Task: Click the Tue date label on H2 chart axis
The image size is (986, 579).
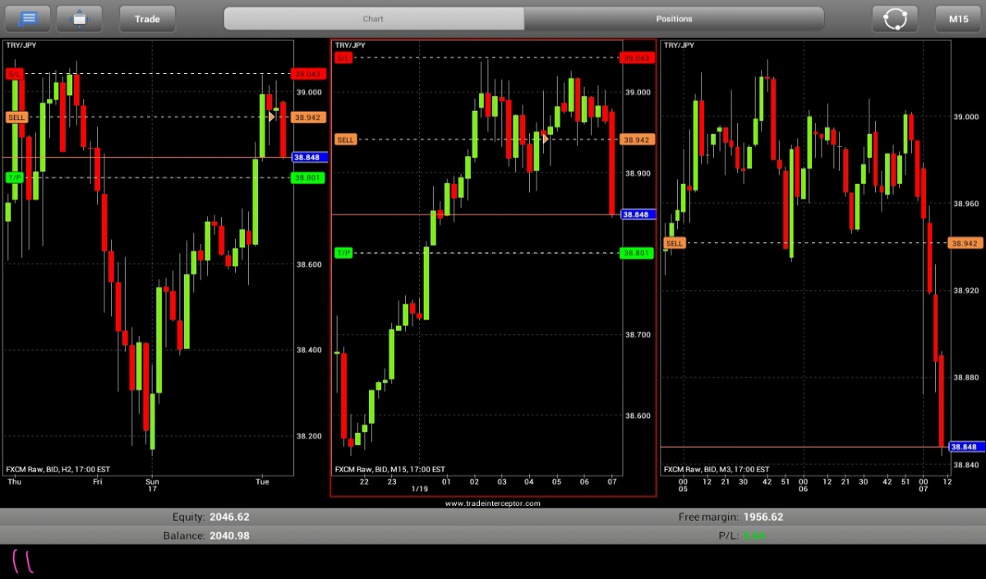Action: [263, 482]
